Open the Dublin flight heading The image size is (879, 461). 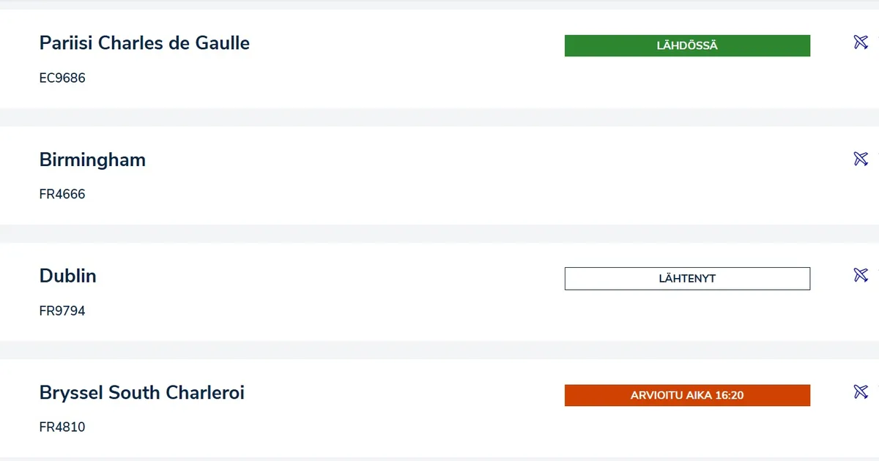(x=68, y=276)
